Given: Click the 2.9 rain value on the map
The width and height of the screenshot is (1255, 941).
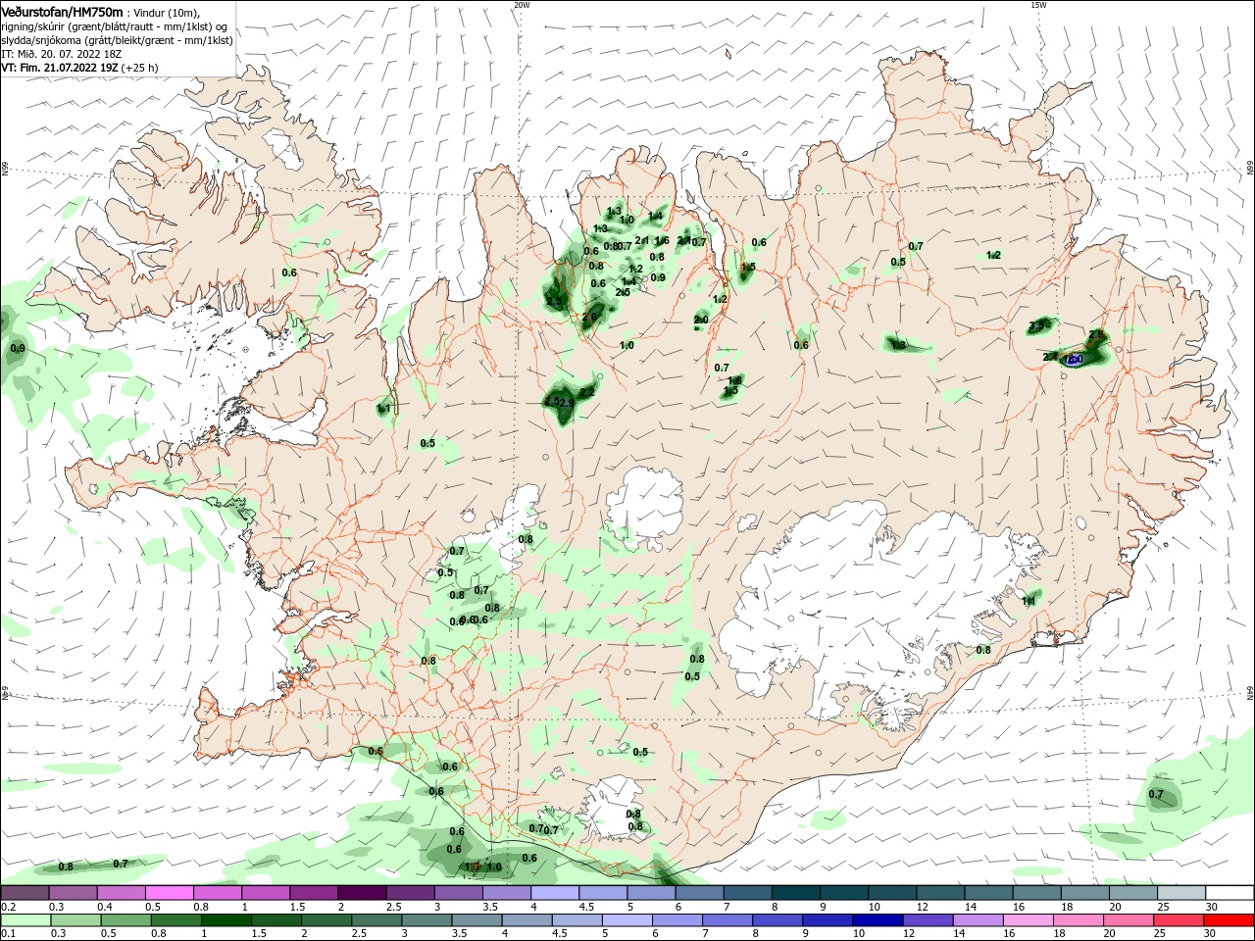Looking at the screenshot, I should click(566, 403).
